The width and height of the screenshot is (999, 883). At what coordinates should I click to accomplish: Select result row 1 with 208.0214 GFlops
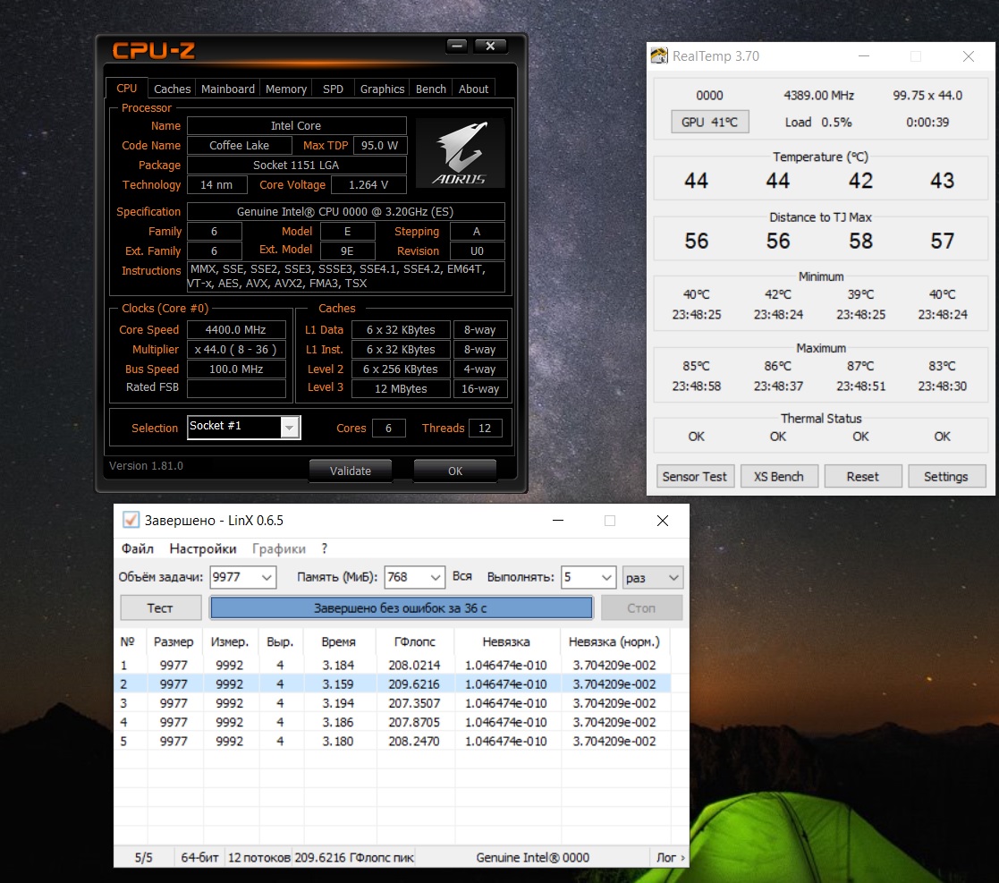(393, 665)
